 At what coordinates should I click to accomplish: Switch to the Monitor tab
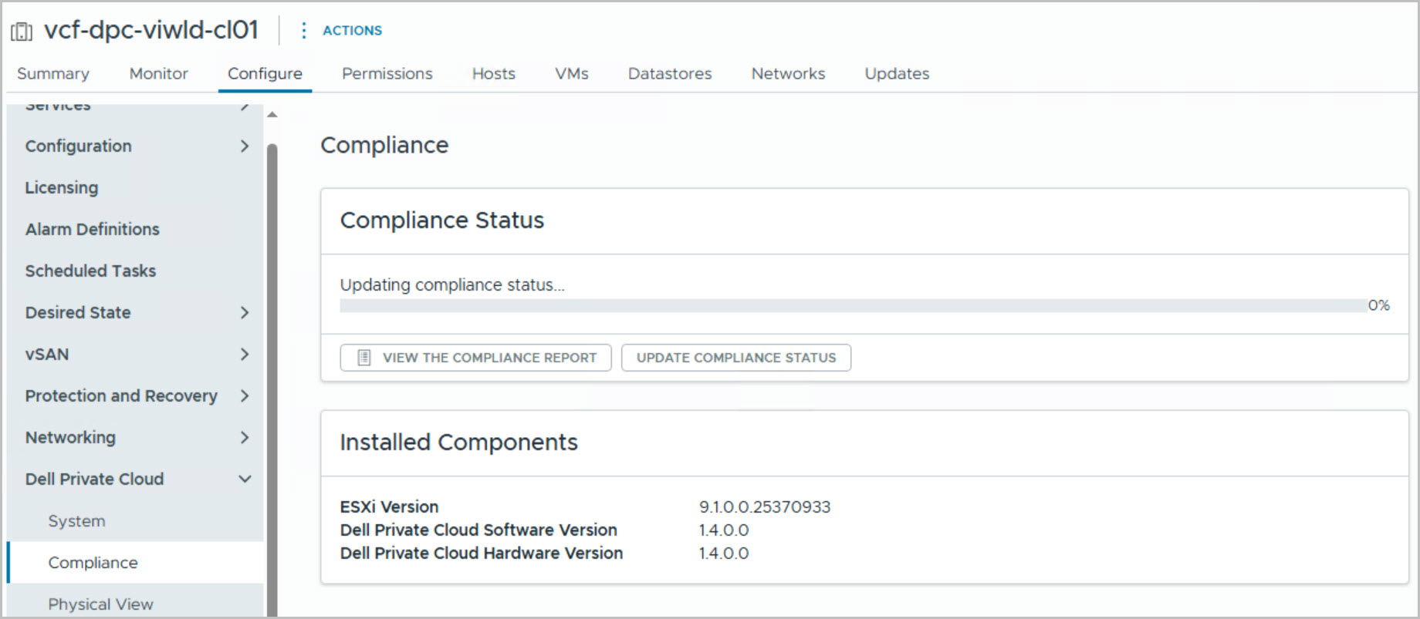click(x=159, y=73)
